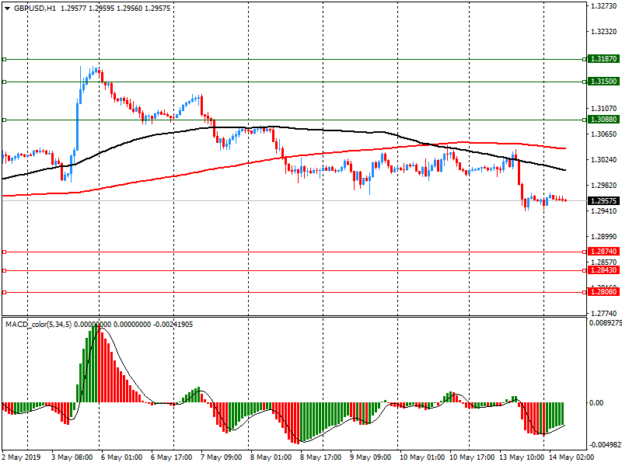The width and height of the screenshot is (622, 466).
Task: Click the red 1.28080 level label
Action: pyautogui.click(x=603, y=292)
